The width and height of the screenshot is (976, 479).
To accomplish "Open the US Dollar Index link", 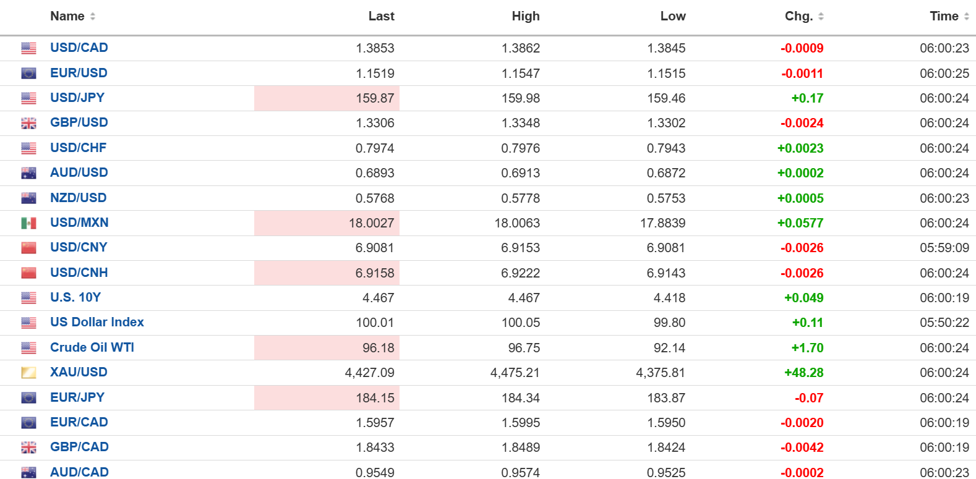I will 97,322.
